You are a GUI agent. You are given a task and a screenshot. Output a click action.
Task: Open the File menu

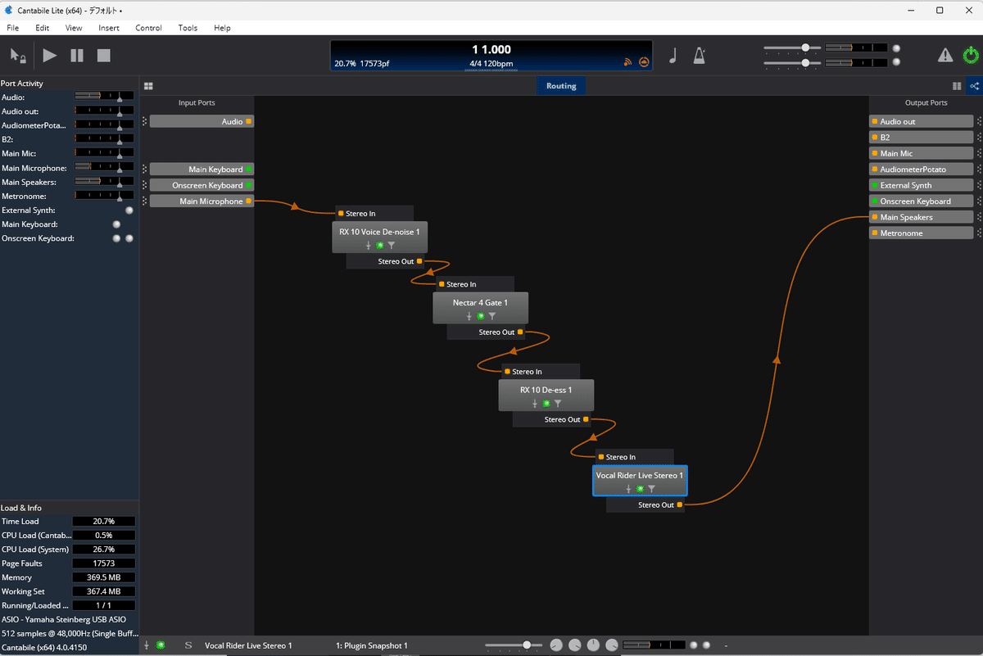coord(12,28)
